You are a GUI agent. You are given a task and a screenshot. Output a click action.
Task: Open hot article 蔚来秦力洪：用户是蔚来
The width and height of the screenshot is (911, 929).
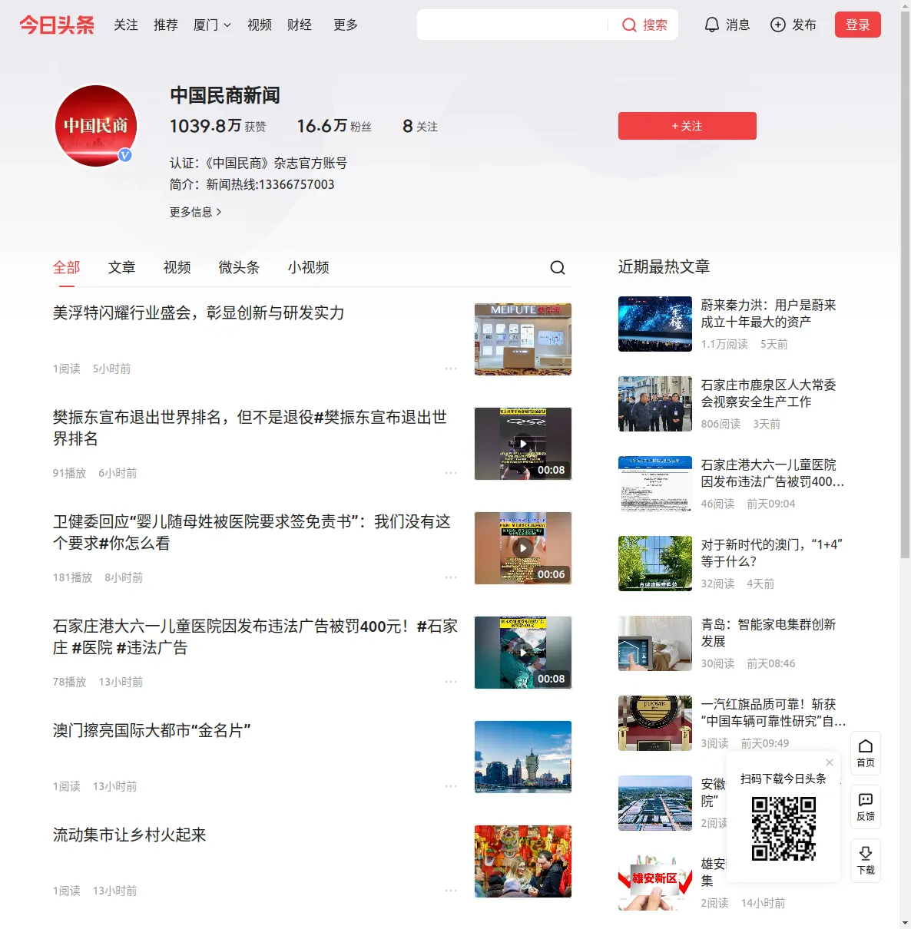point(769,313)
